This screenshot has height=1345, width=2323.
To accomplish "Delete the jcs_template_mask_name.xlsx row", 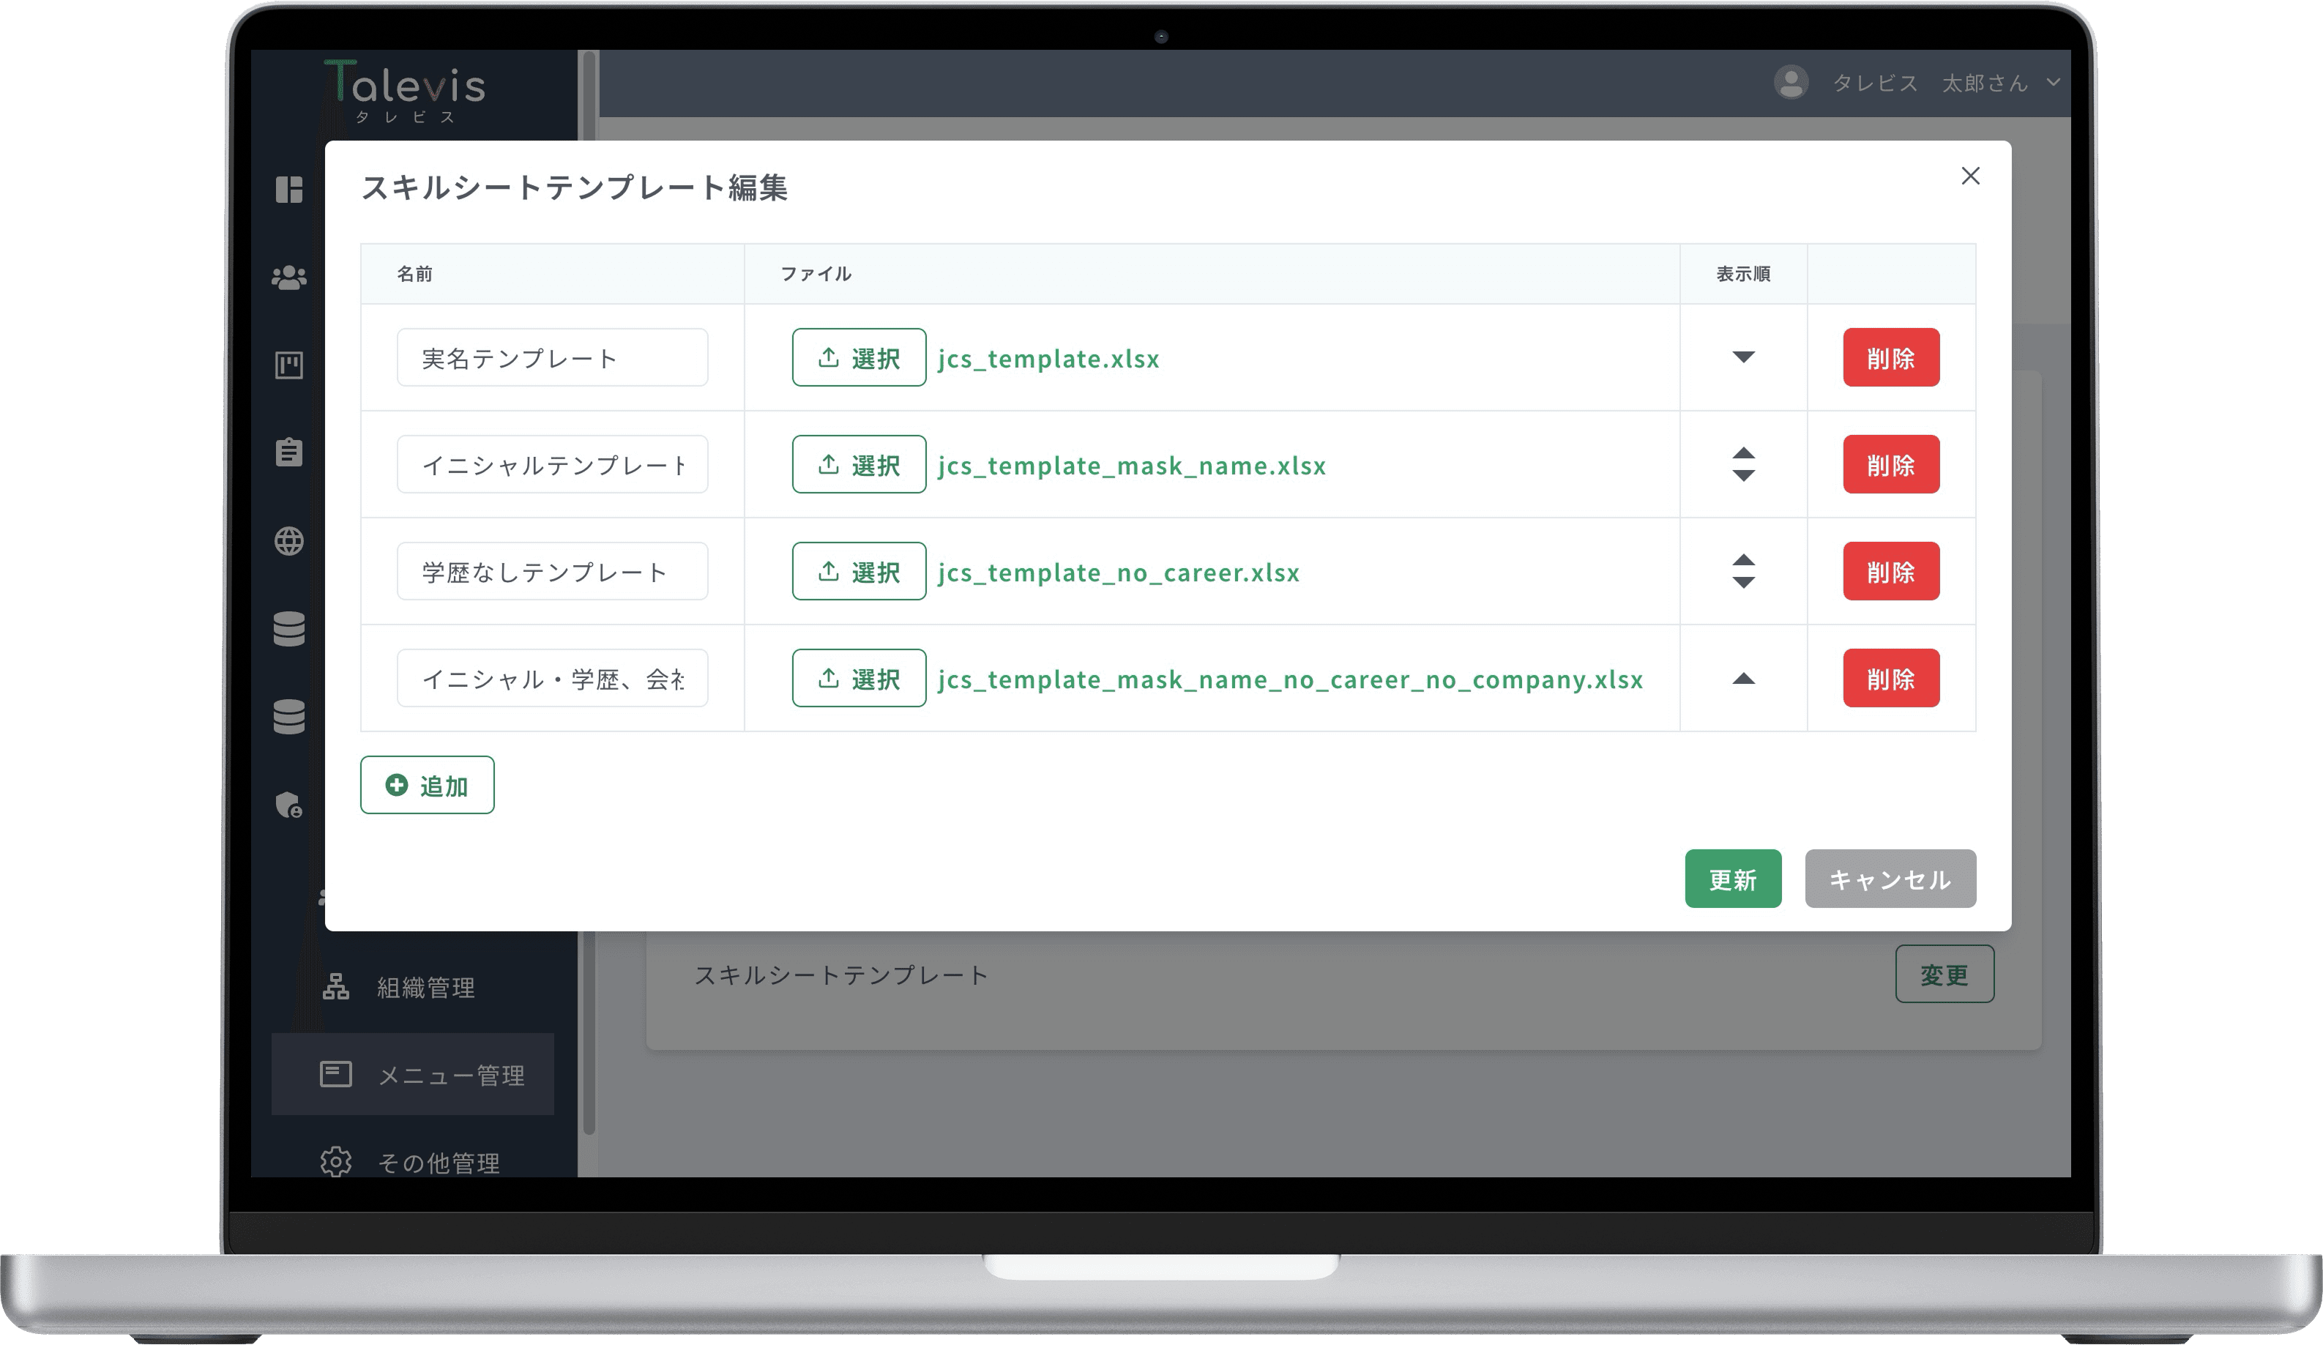I will coord(1890,465).
